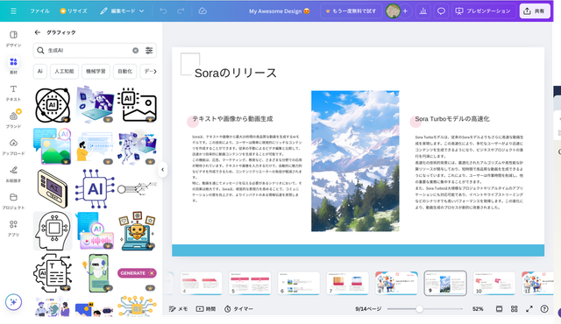Insert the retro AI device graphic
The image size is (561, 324).
pos(53,188)
